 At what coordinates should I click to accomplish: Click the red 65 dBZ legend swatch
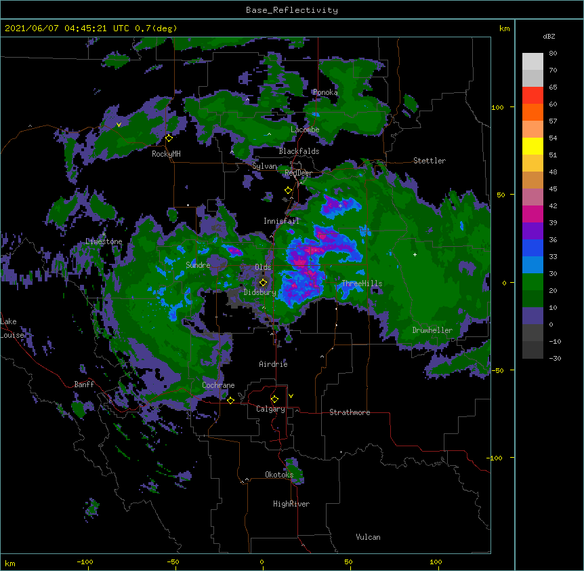[x=533, y=96]
